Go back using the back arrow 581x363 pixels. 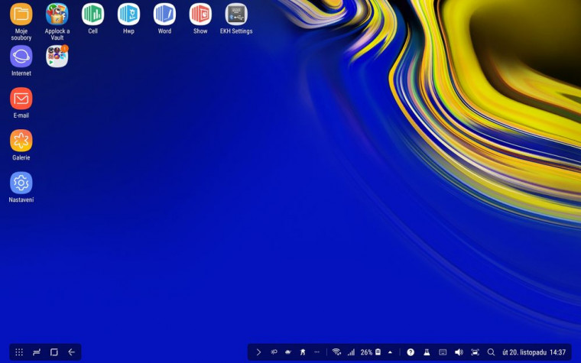tap(72, 352)
